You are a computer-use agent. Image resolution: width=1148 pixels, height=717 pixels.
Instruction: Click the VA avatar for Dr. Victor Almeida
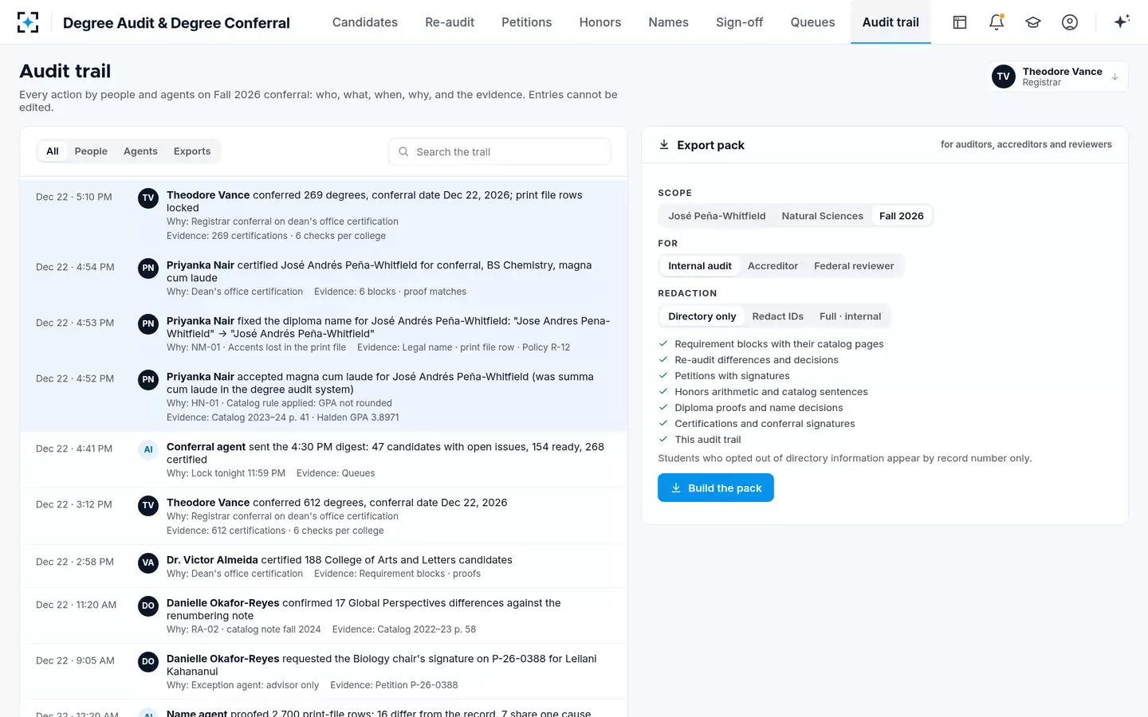[x=148, y=563]
